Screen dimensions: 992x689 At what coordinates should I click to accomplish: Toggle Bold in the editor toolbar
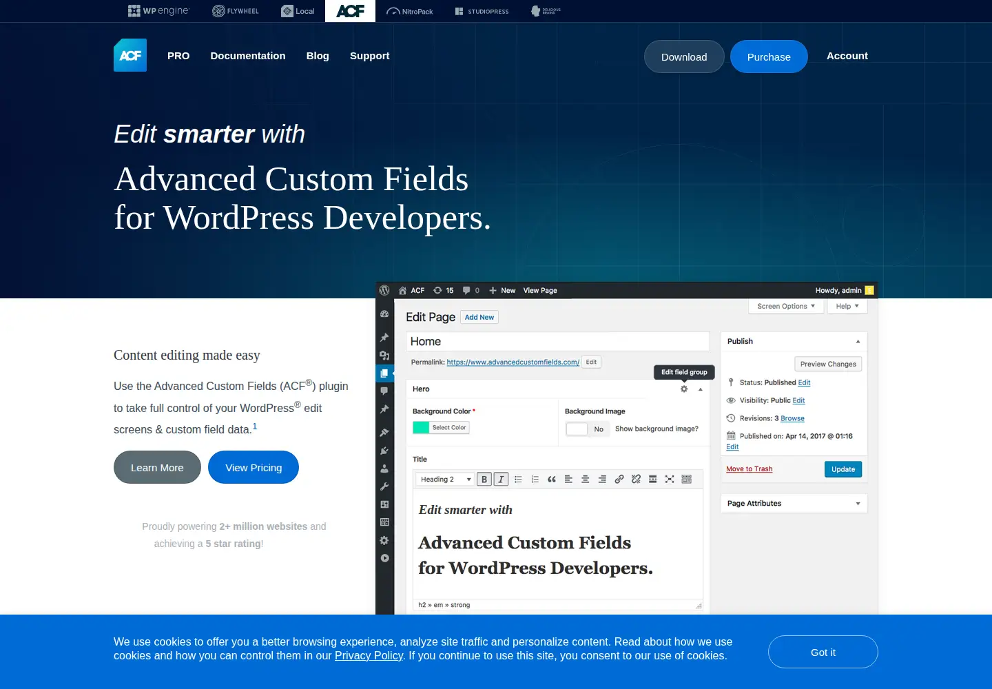point(484,479)
